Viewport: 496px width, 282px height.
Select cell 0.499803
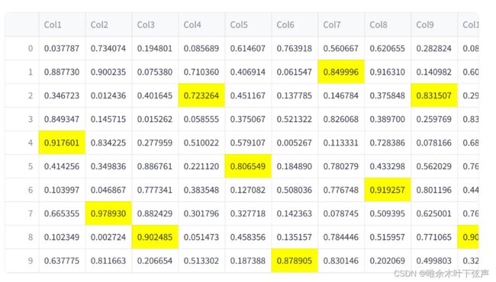tap(434, 261)
